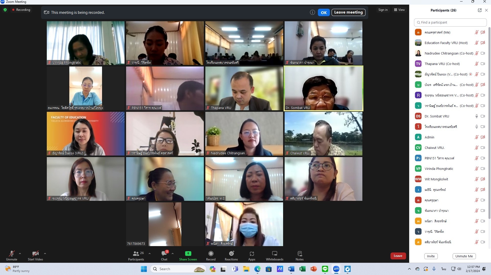The width and height of the screenshot is (491, 275).
Task: Toggle the Participants panel button
Action: click(x=136, y=254)
